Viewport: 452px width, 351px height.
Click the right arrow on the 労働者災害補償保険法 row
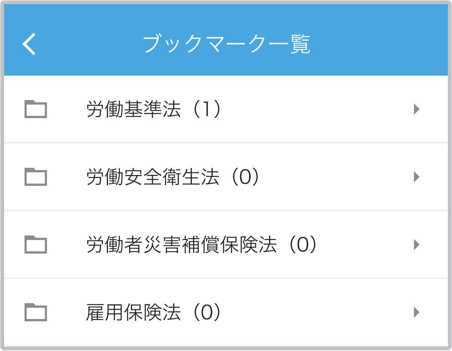coord(416,245)
